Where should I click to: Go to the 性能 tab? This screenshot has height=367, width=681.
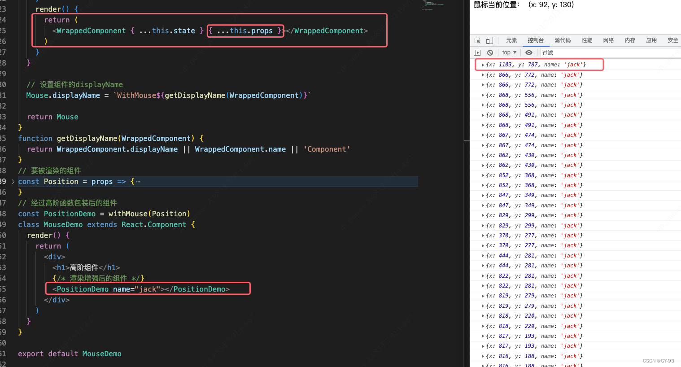[587, 40]
